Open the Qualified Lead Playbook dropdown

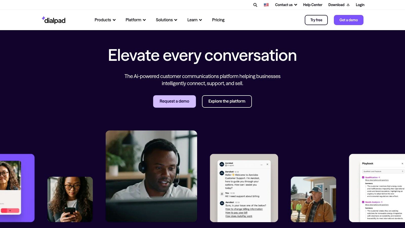(383, 172)
